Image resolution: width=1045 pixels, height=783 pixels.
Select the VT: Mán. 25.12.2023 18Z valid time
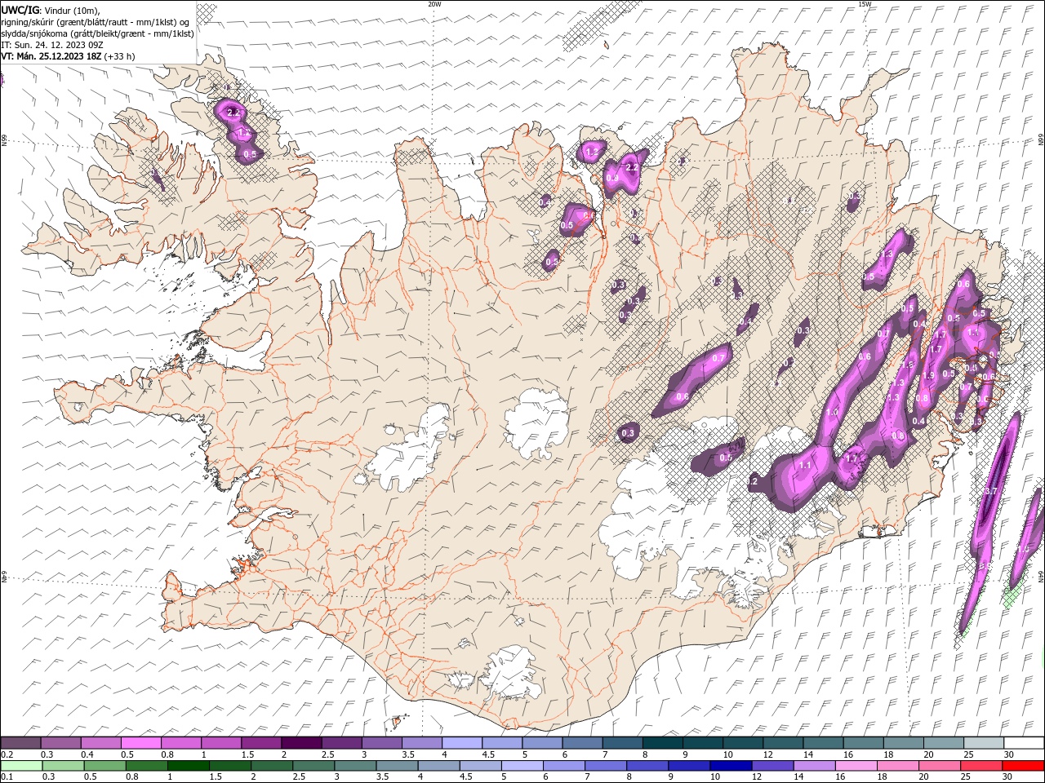click(x=51, y=56)
